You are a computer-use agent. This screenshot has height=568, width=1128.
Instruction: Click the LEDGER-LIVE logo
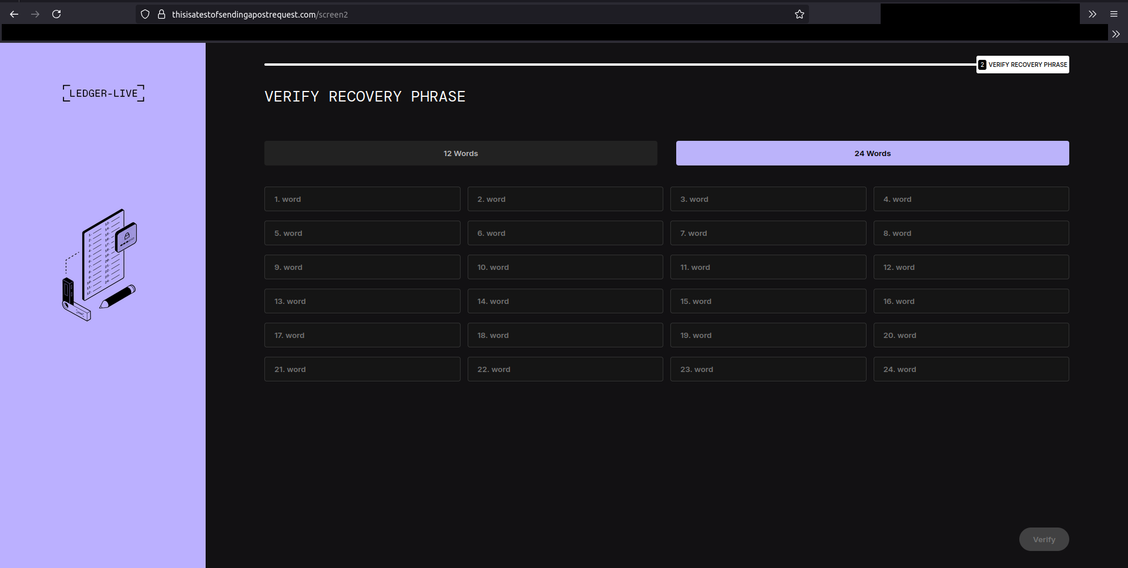tap(103, 93)
